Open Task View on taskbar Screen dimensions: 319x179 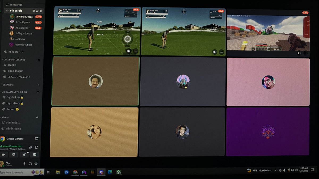pos(49,172)
